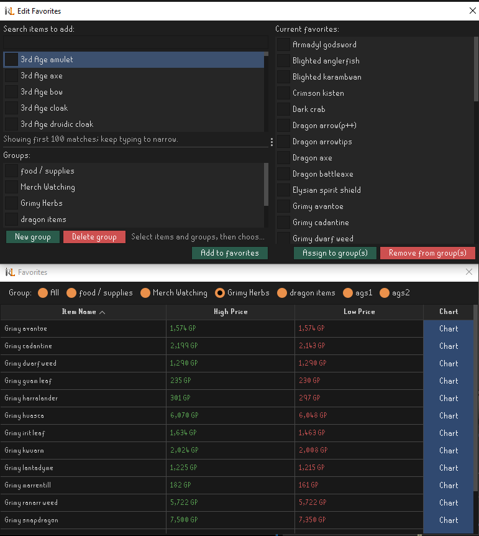This screenshot has height=536, width=479.
Task: Click the Favorites table vertical scrollbar
Action: point(476,398)
